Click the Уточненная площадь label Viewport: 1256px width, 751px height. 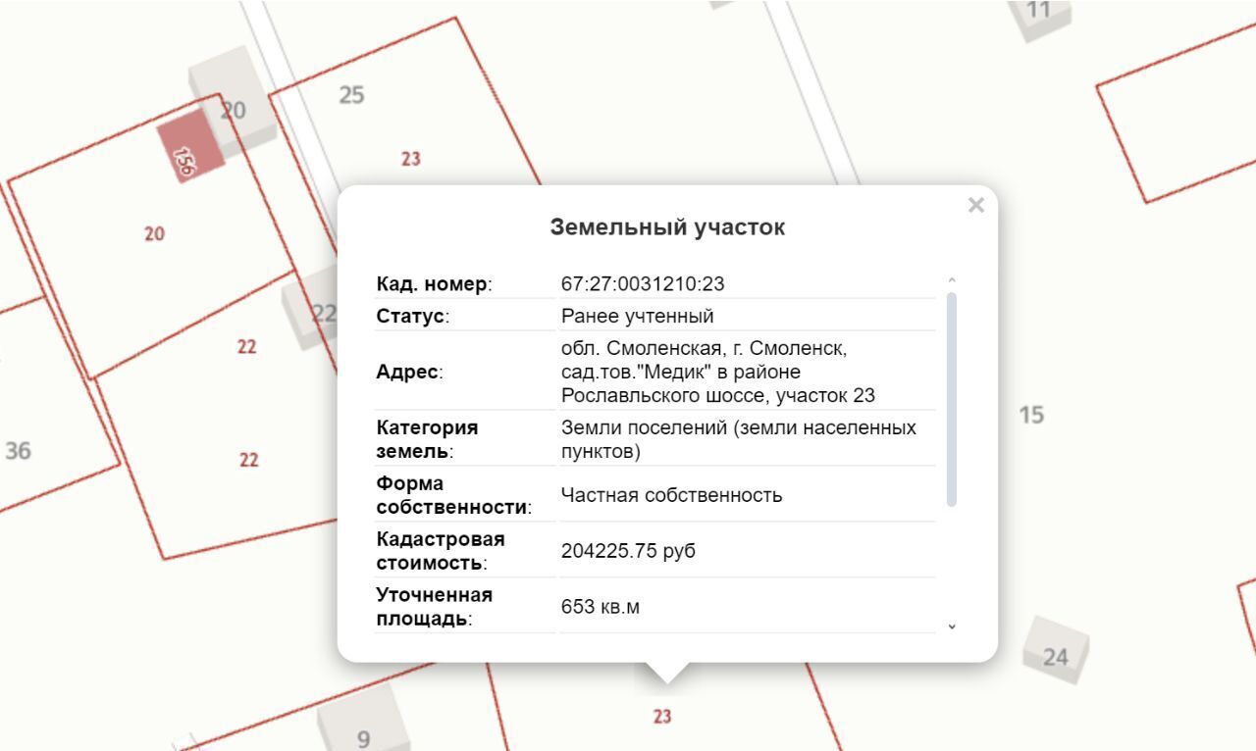point(435,607)
